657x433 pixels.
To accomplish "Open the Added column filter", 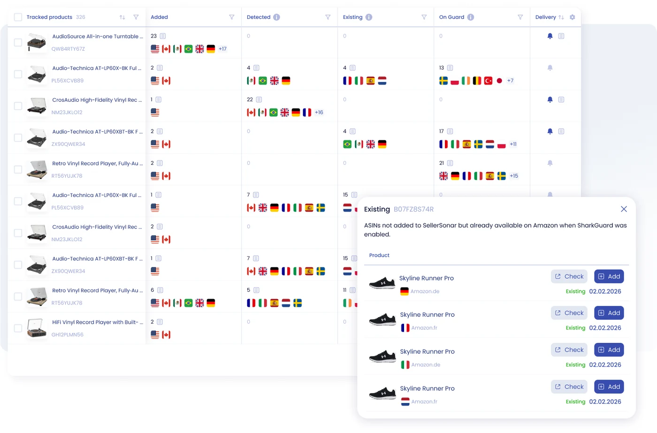I will pos(232,17).
